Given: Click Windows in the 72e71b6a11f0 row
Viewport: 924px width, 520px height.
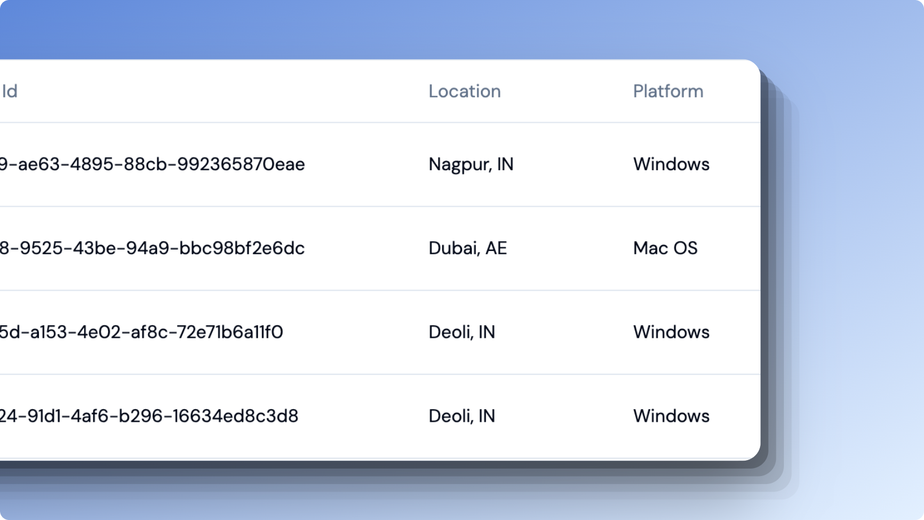Looking at the screenshot, I should point(671,332).
